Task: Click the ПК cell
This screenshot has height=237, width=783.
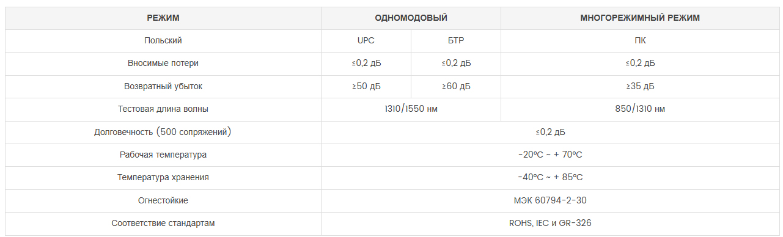Action: tap(640, 41)
